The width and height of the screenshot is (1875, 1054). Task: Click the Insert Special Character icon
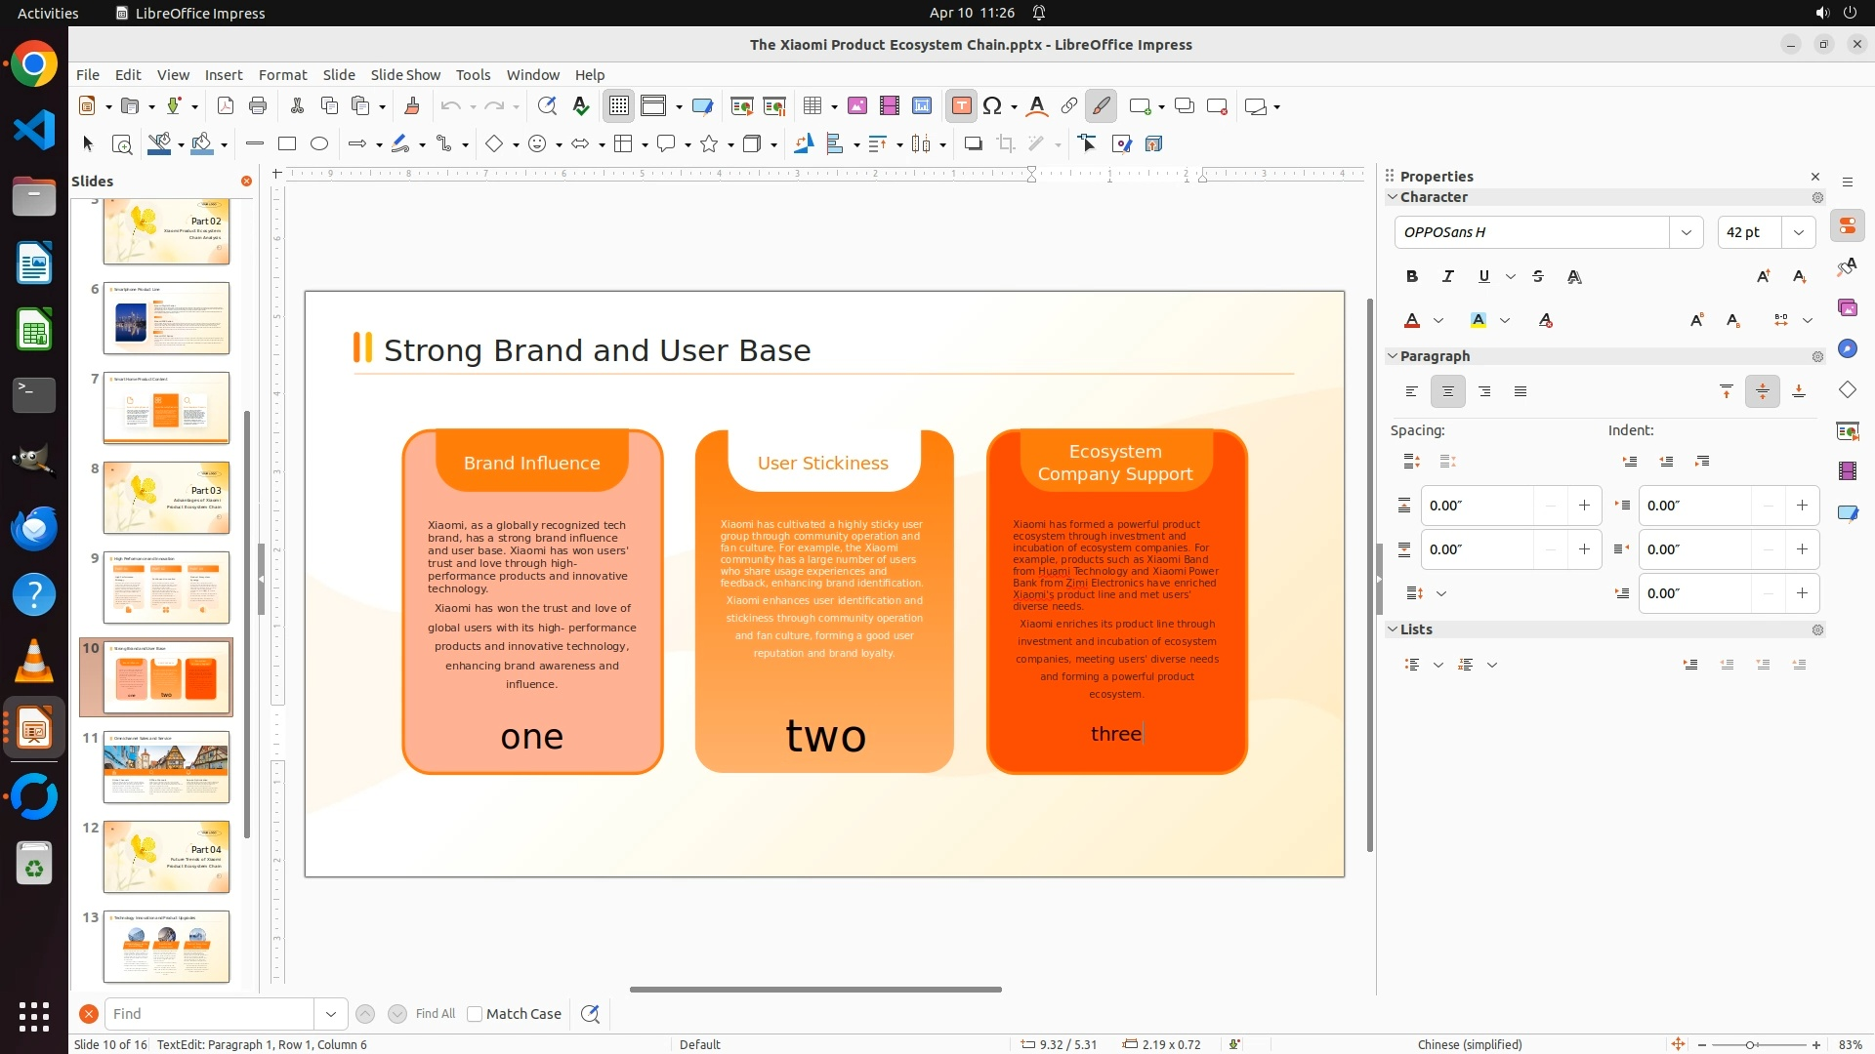[992, 106]
